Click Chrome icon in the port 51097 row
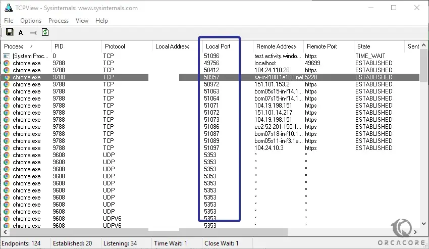This screenshot has height=249, width=429. tap(7, 148)
